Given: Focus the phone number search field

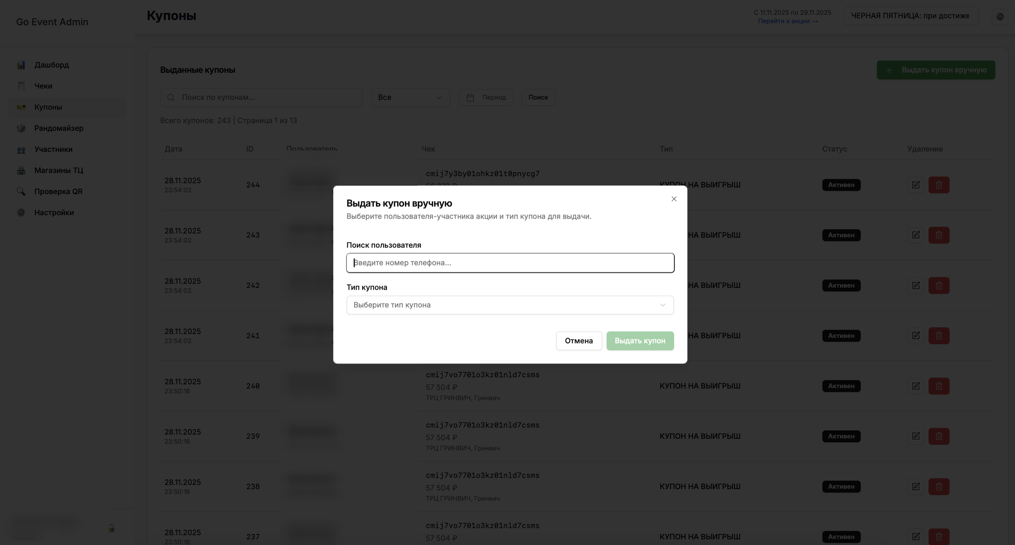Looking at the screenshot, I should click(x=510, y=263).
